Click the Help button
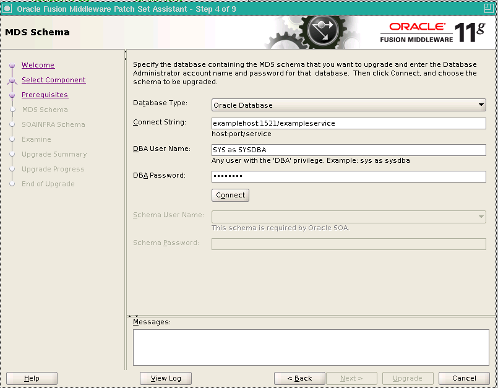 (x=32, y=378)
